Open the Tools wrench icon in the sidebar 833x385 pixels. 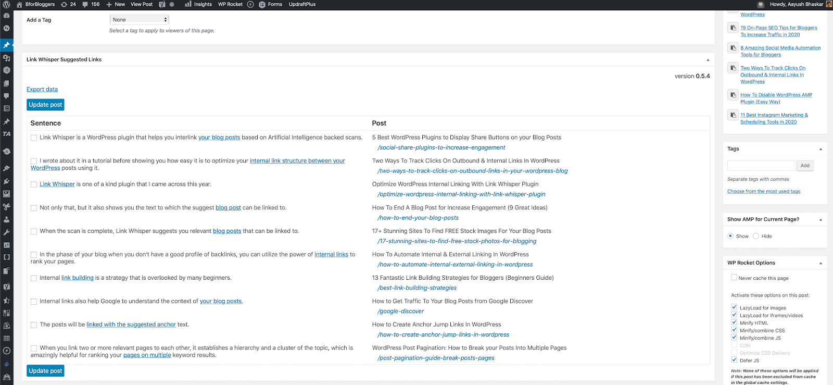coord(7,232)
